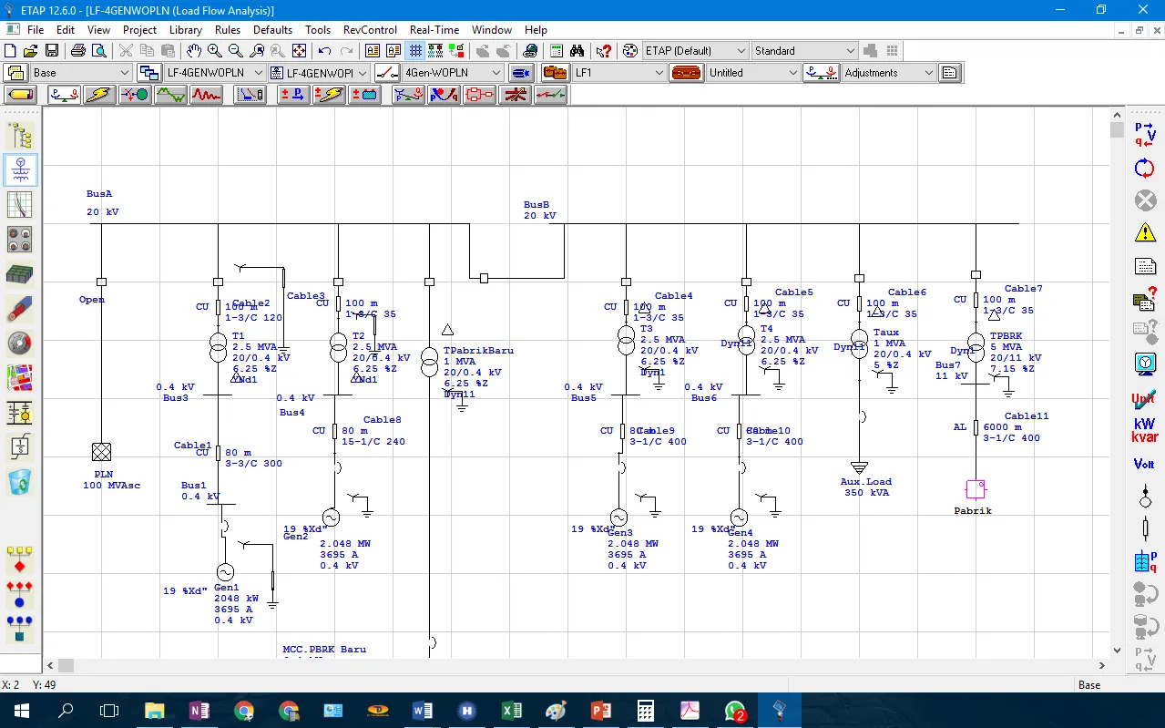Open Excel from the Windows taskbar

pos(511,711)
